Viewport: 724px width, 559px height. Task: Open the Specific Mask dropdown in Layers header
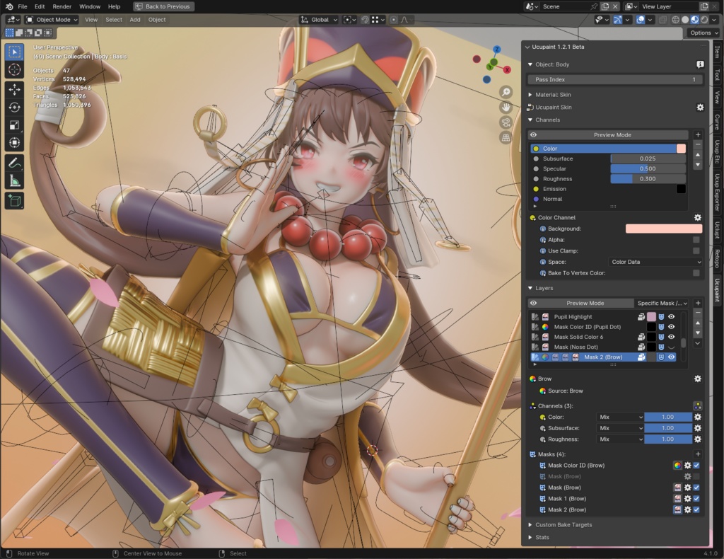(x=662, y=303)
